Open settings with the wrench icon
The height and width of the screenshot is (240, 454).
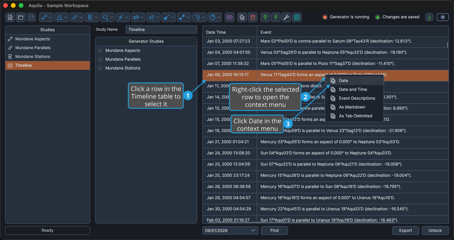[x=286, y=17]
